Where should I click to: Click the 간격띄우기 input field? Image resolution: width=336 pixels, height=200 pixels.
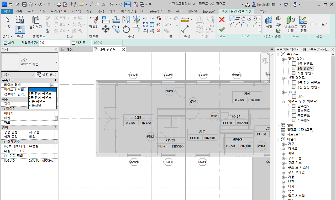54,43
